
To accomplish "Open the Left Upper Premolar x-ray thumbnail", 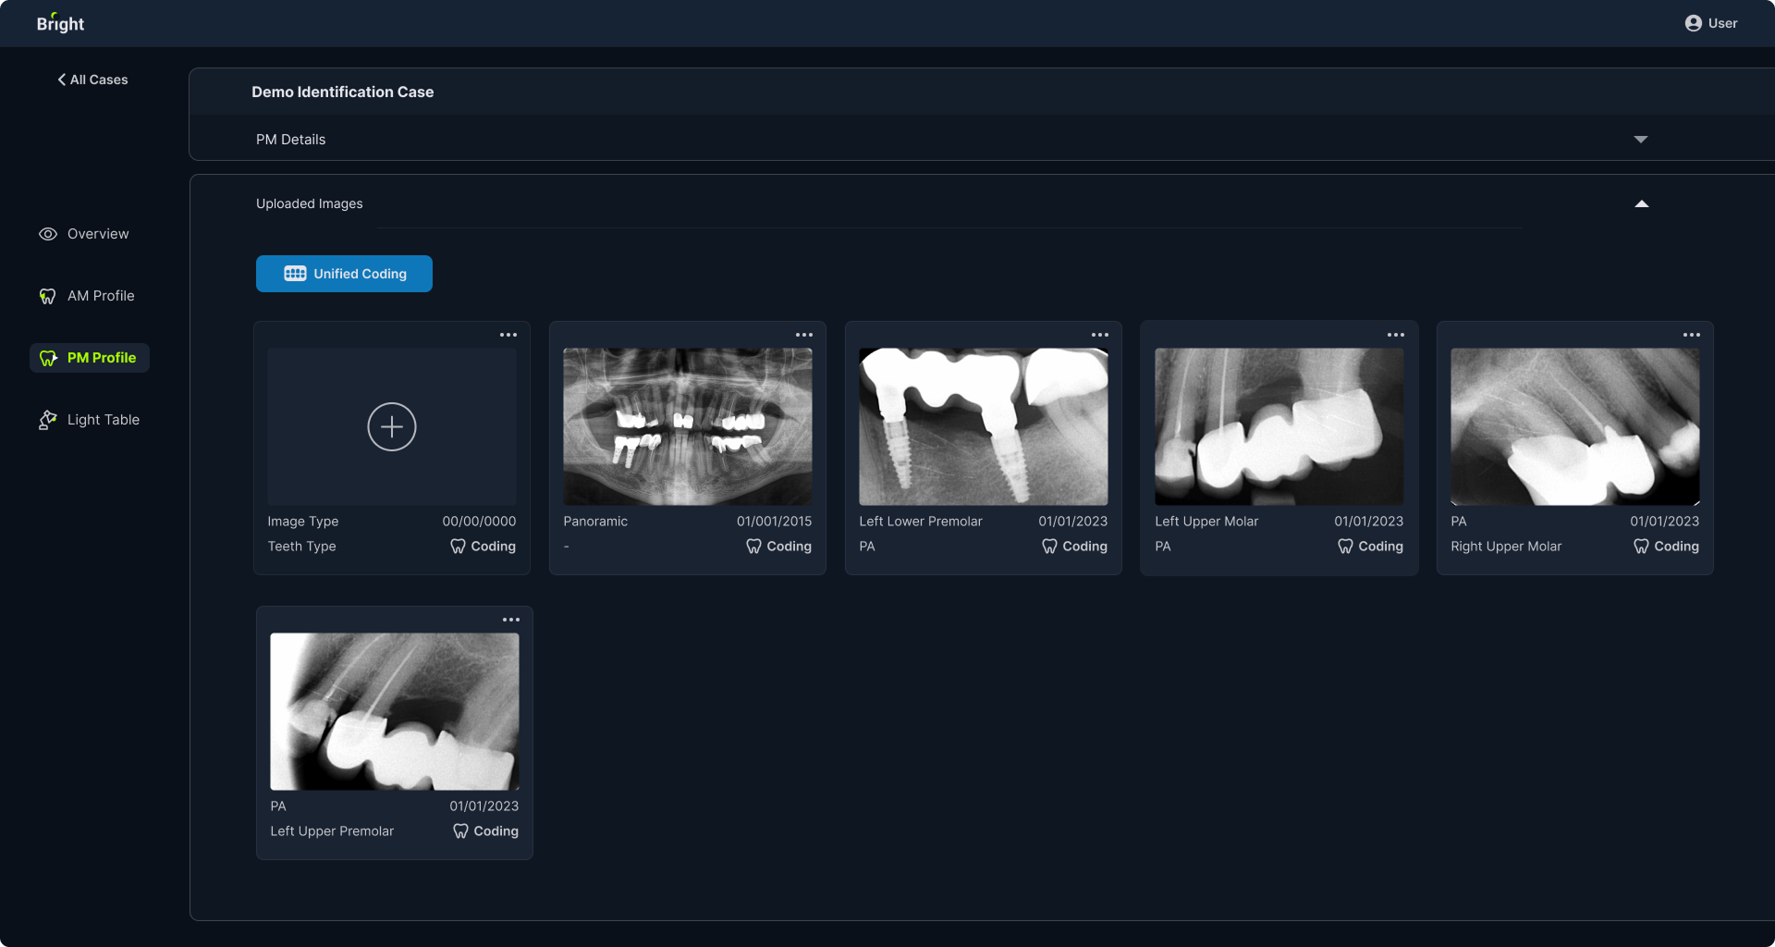I will tap(395, 711).
